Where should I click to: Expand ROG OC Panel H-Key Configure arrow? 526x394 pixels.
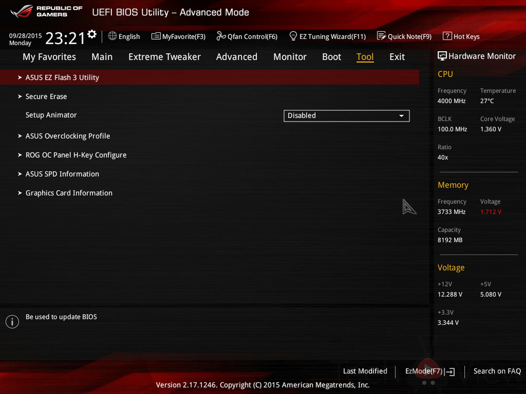pyautogui.click(x=20, y=155)
